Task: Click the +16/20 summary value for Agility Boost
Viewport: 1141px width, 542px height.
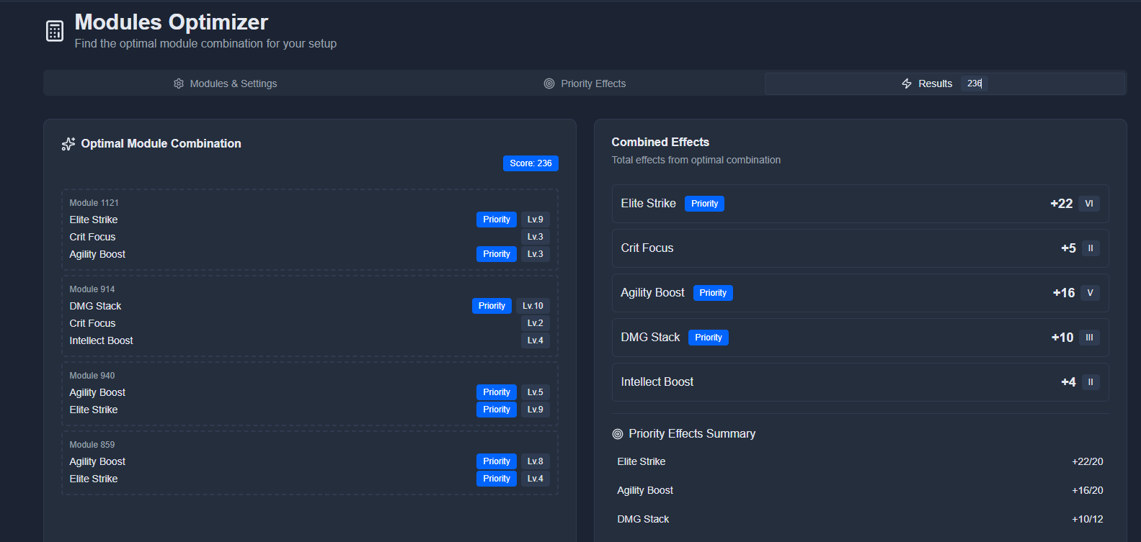Action: coord(1088,490)
